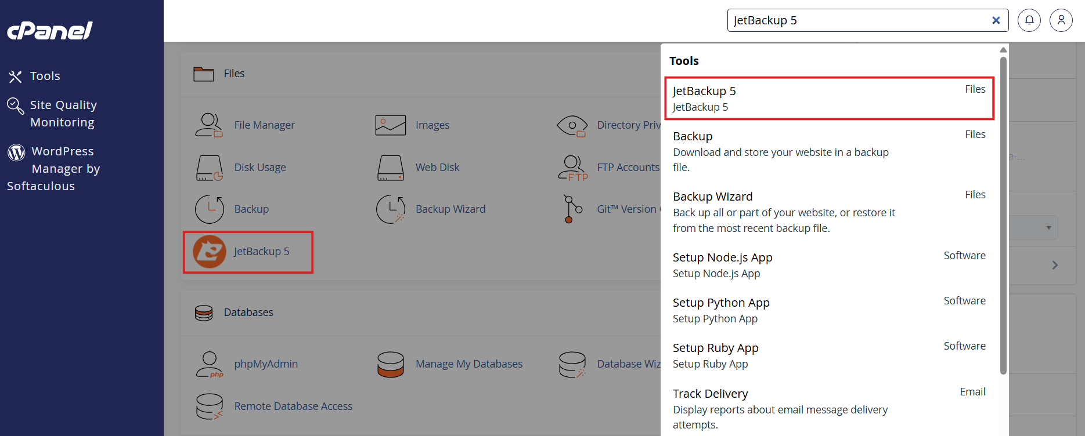Clear the search box with the X
The image size is (1085, 436).
coord(996,20)
